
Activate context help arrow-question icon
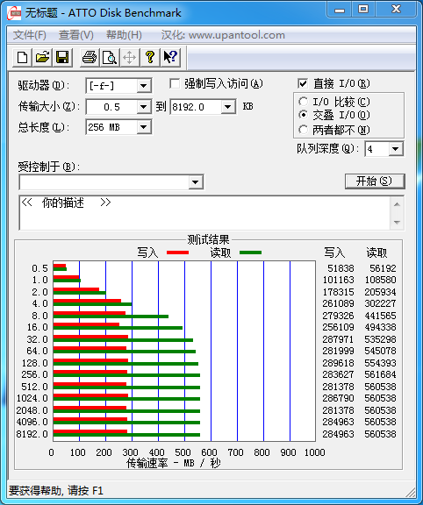170,58
